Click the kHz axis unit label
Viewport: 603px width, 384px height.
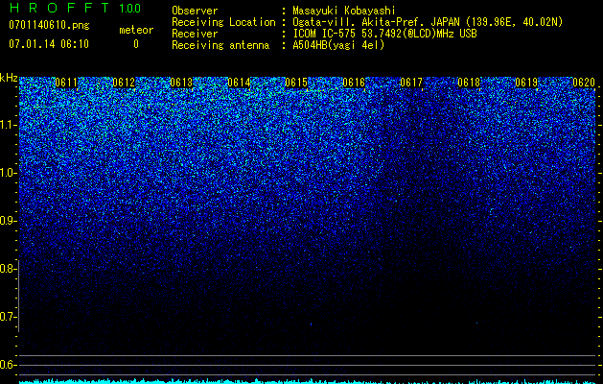[9, 78]
